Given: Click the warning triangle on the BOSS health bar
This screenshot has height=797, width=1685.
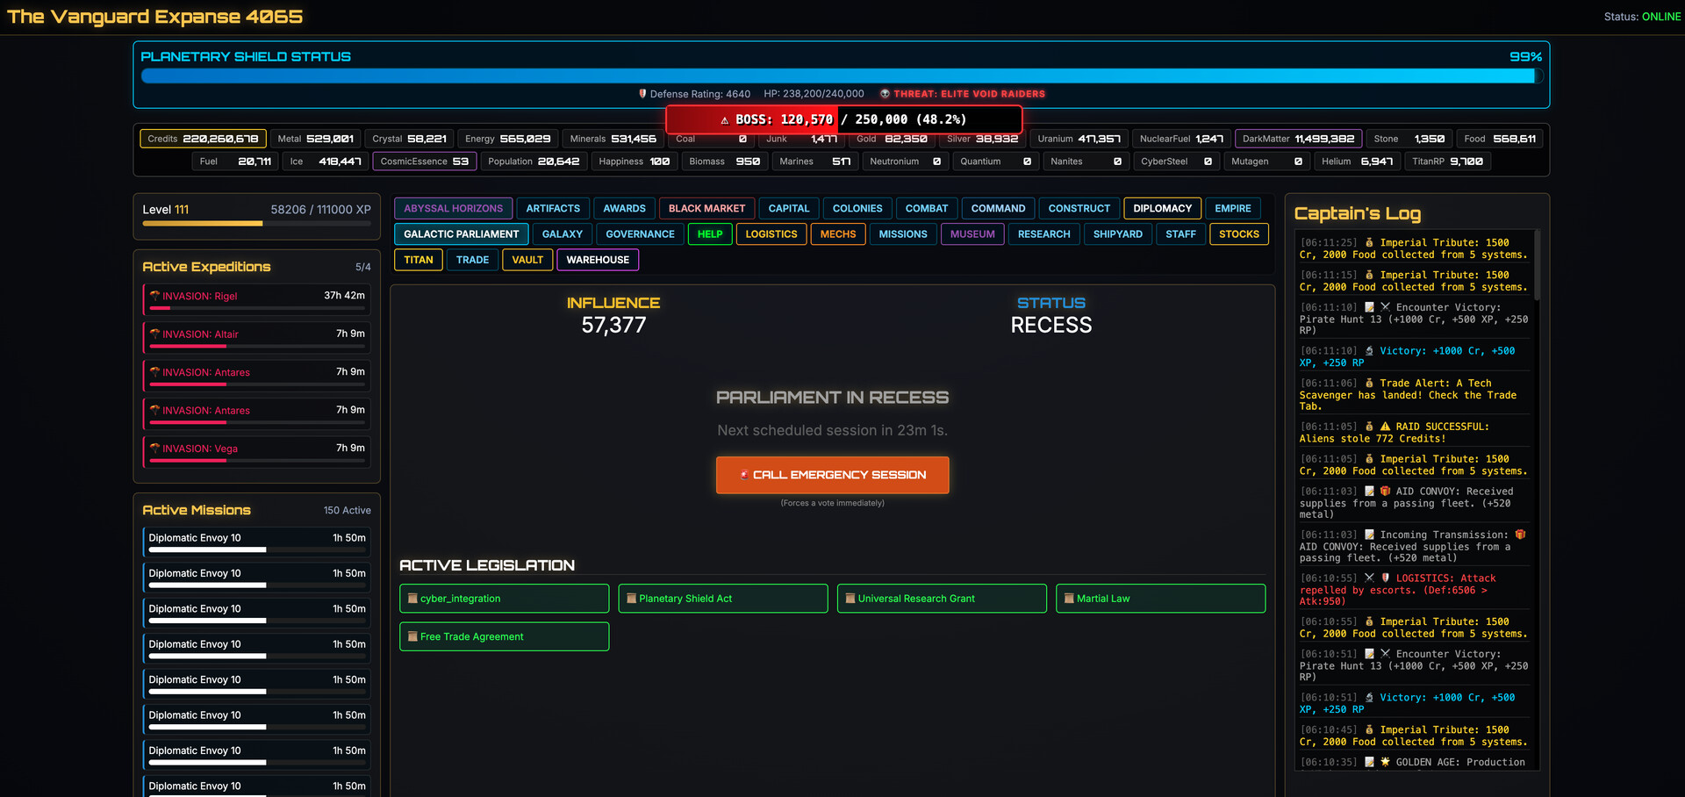Looking at the screenshot, I should (725, 119).
